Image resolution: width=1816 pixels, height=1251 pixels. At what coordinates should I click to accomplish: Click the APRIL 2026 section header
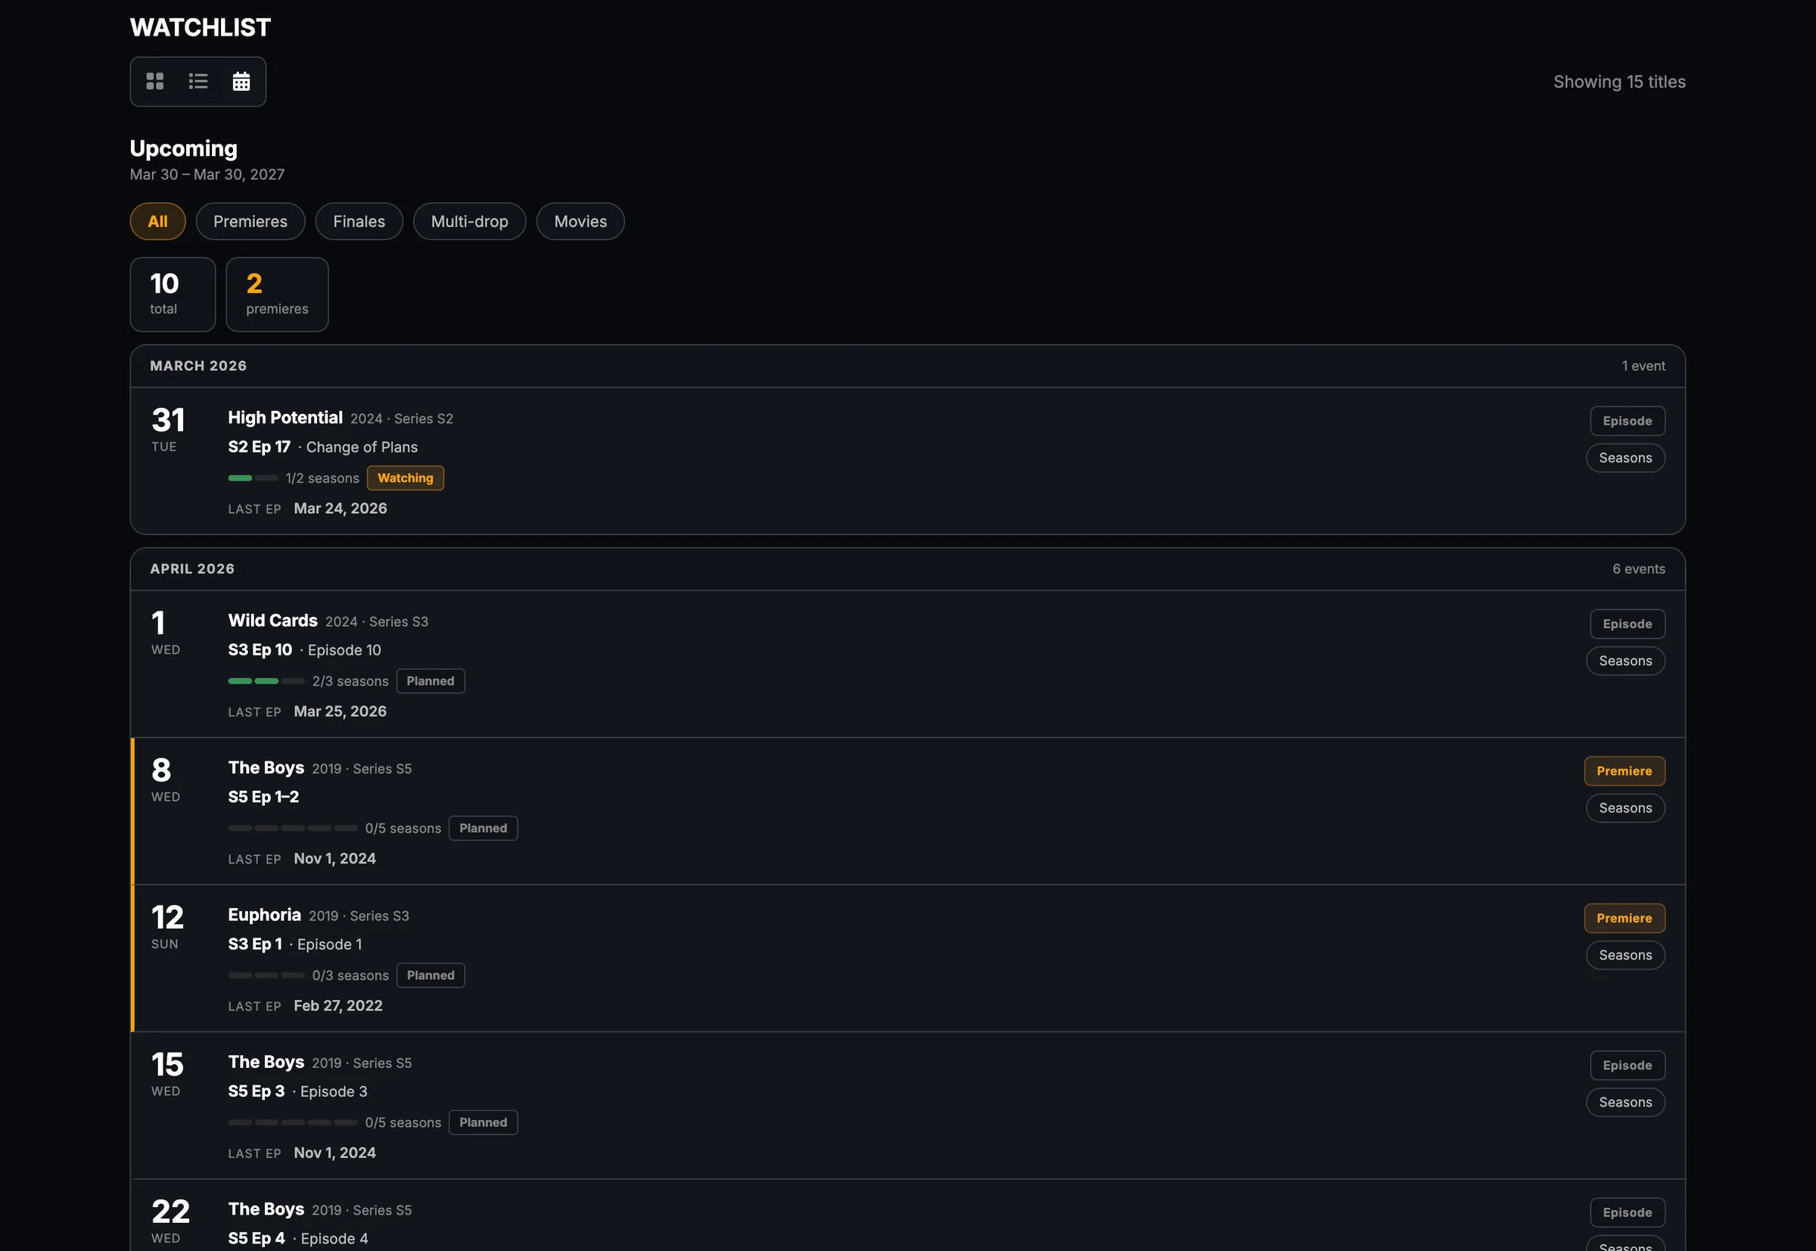(x=907, y=569)
